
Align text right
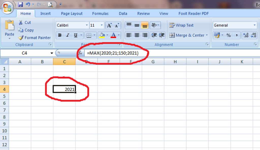coord(144,35)
